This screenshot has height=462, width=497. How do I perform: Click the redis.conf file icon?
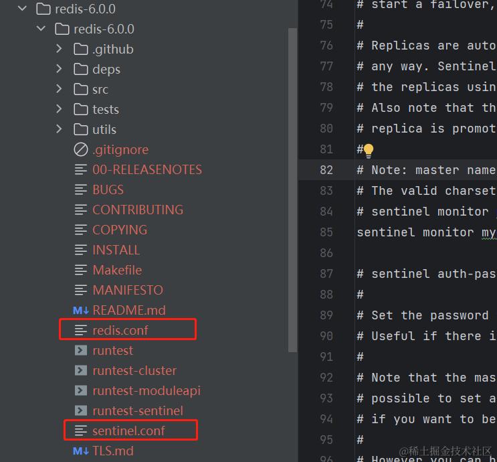80,330
